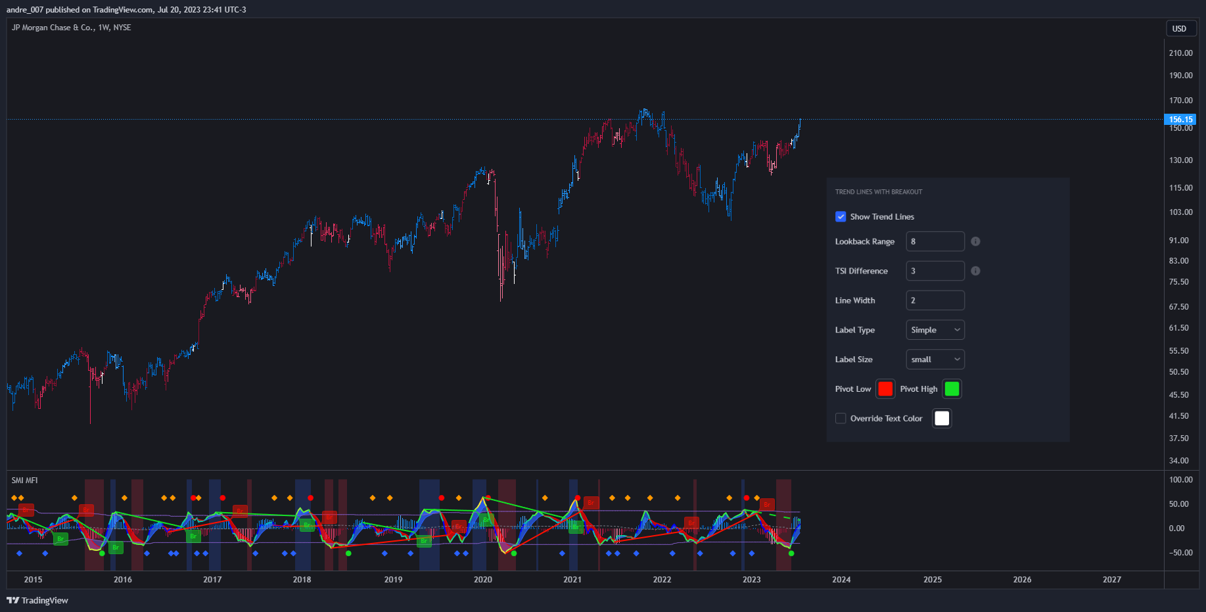Click the 75.50 price axis label
1206x612 pixels.
click(x=1179, y=282)
